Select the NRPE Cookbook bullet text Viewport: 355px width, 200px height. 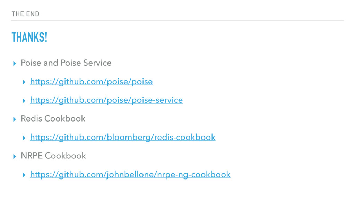[x=53, y=156]
